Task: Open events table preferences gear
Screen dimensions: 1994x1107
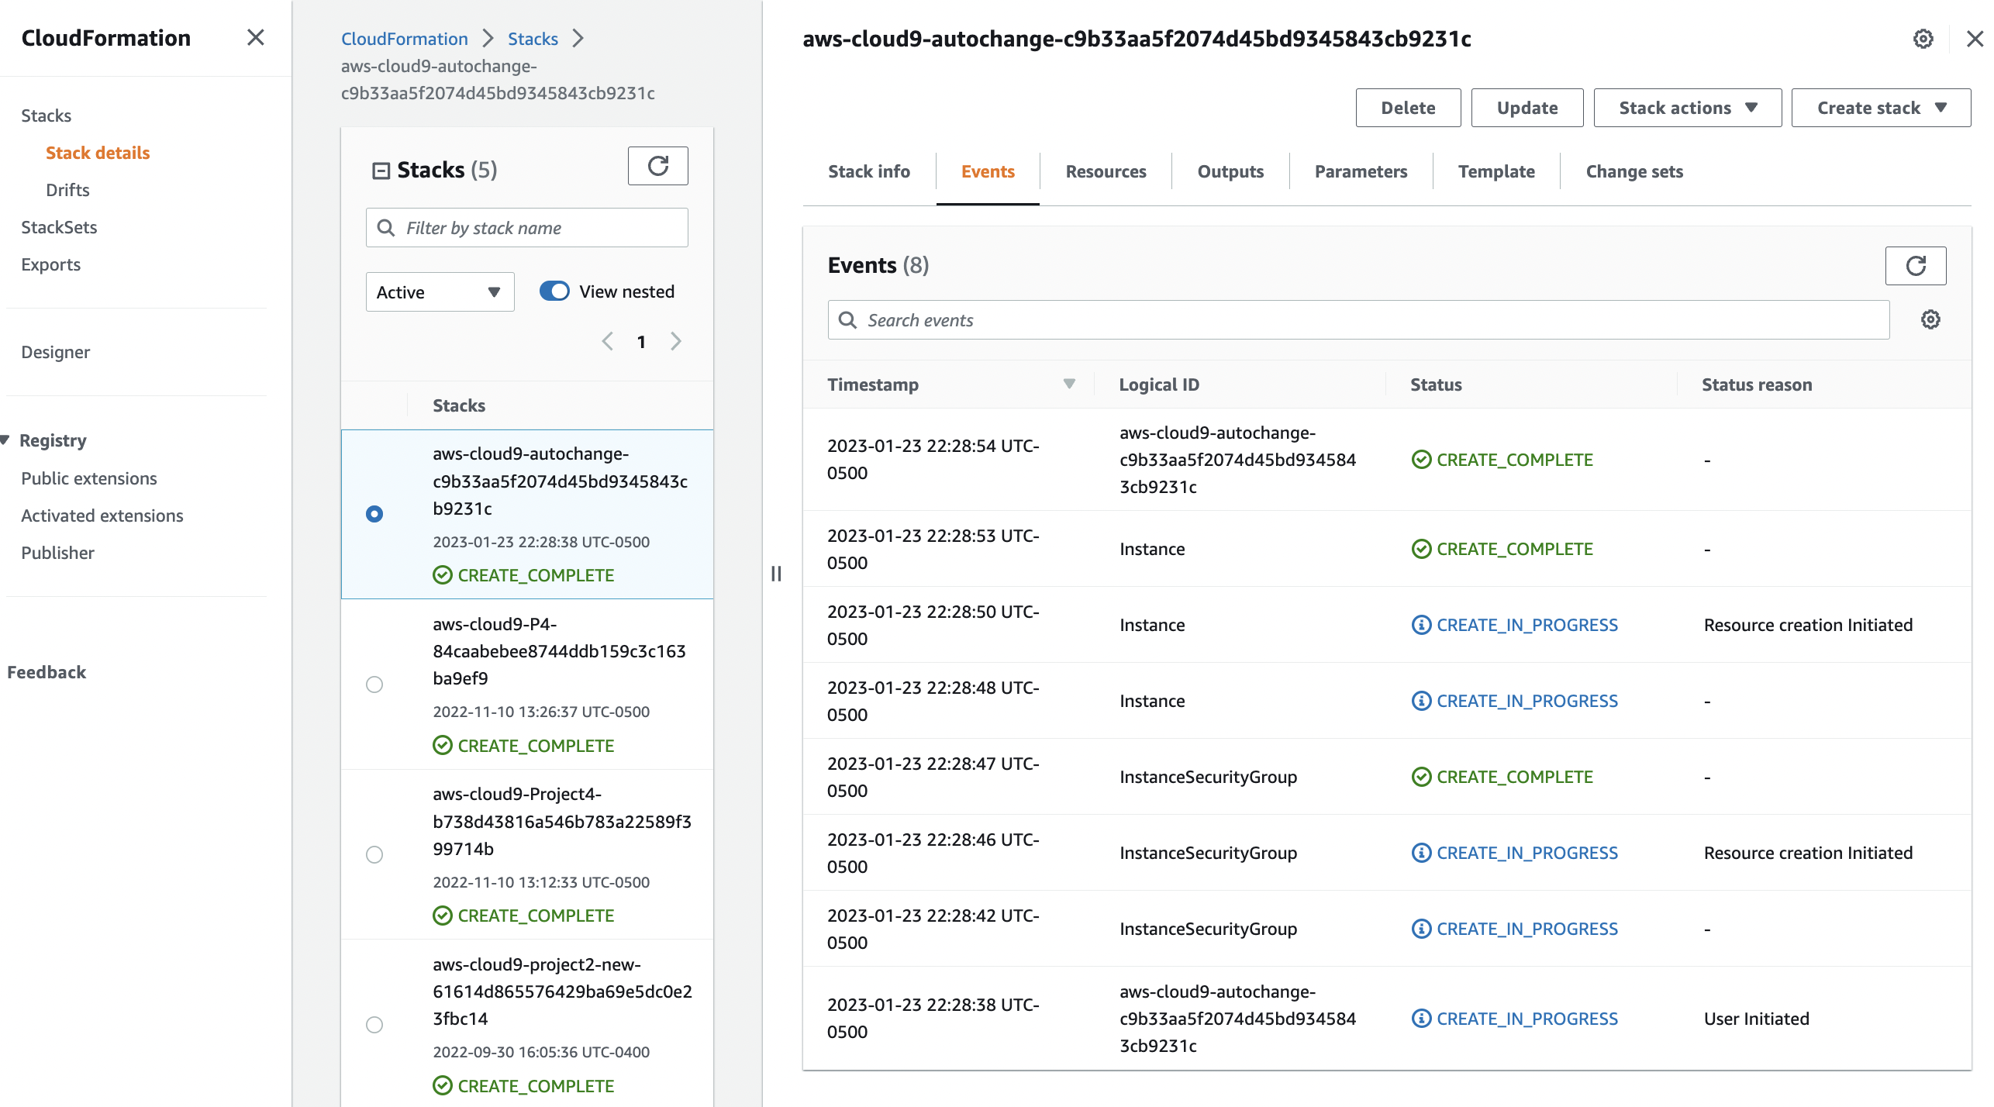Action: coord(1930,319)
